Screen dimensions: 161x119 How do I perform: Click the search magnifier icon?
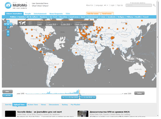[x=154, y=5]
